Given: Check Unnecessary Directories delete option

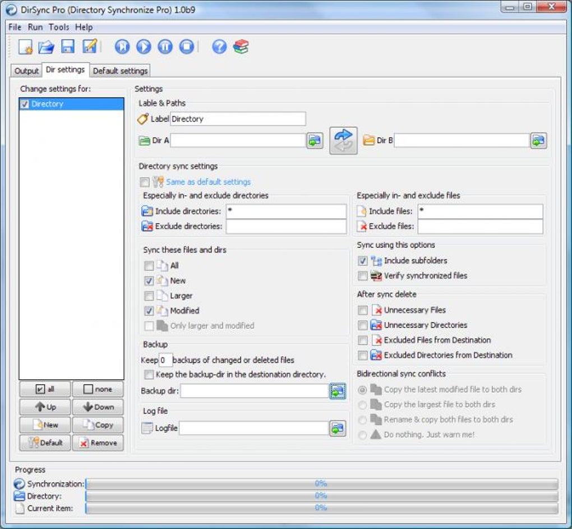Looking at the screenshot, I should [363, 325].
